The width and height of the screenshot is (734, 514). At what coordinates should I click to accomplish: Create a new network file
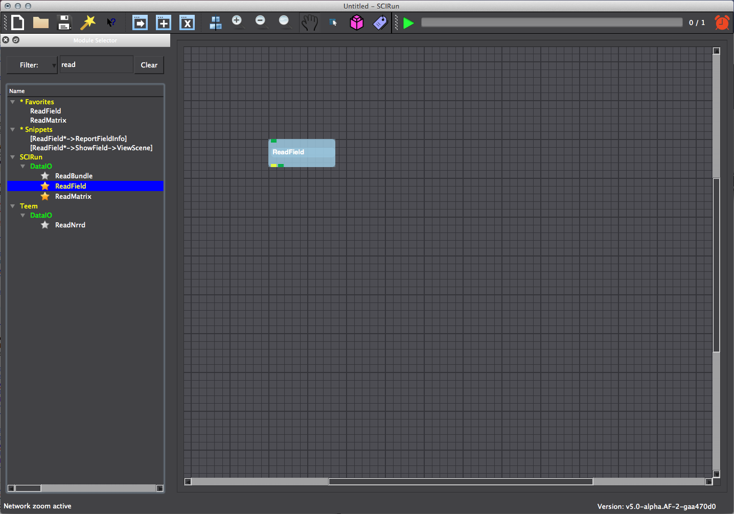point(18,22)
